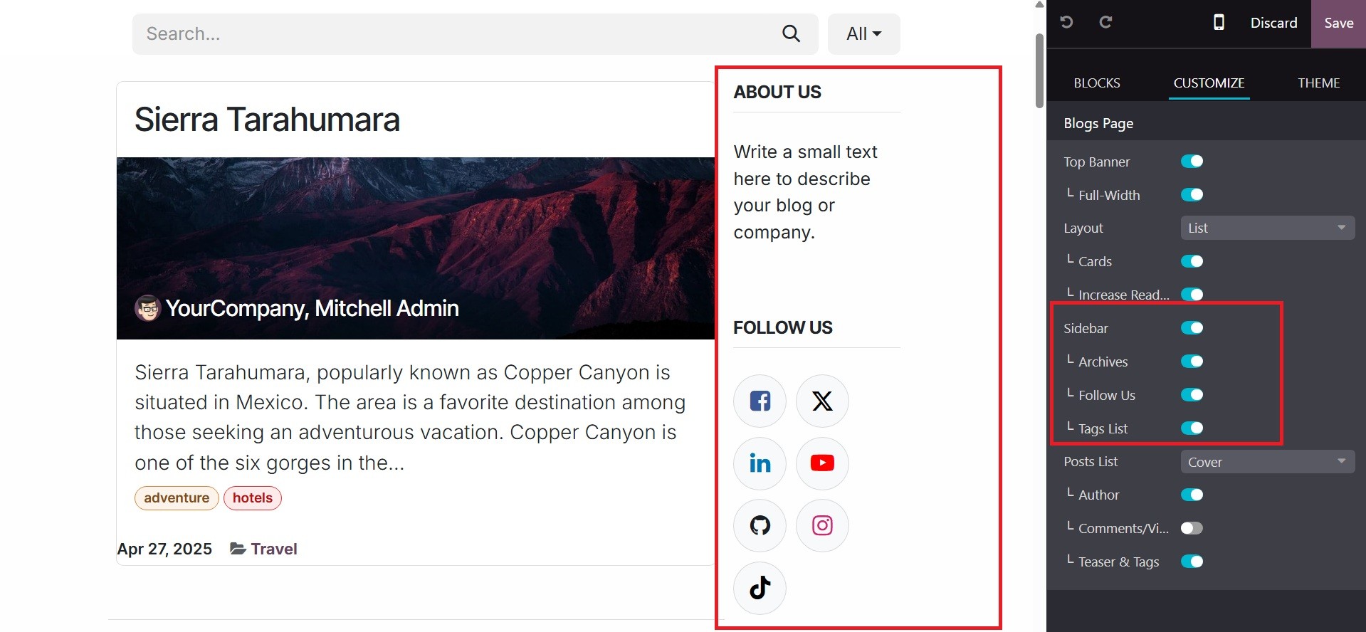This screenshot has height=632, width=1366.
Task: Turn off the Sidebar toggle
Action: click(1192, 328)
